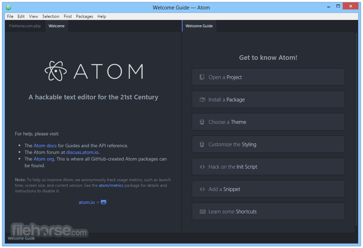Open the Find menu
The height and width of the screenshot is (248, 363).
68,16
